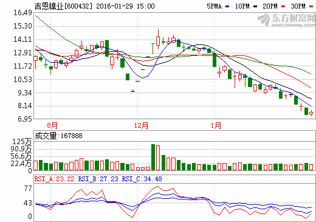Click the RSI_C:34.48 indicator label
This screenshot has width=316, height=222.
[x=142, y=179]
